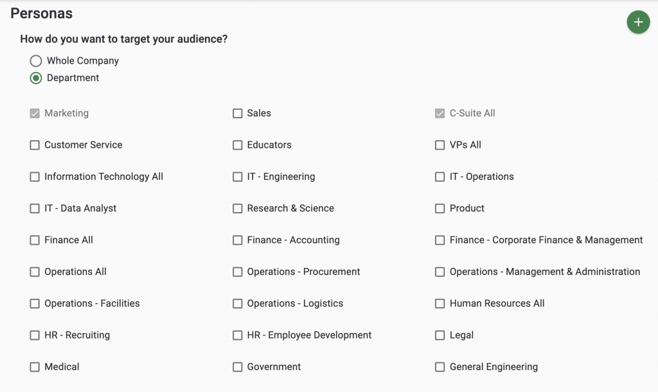The image size is (658, 392).
Task: Select the Finance - Accounting checkbox
Action: point(238,240)
